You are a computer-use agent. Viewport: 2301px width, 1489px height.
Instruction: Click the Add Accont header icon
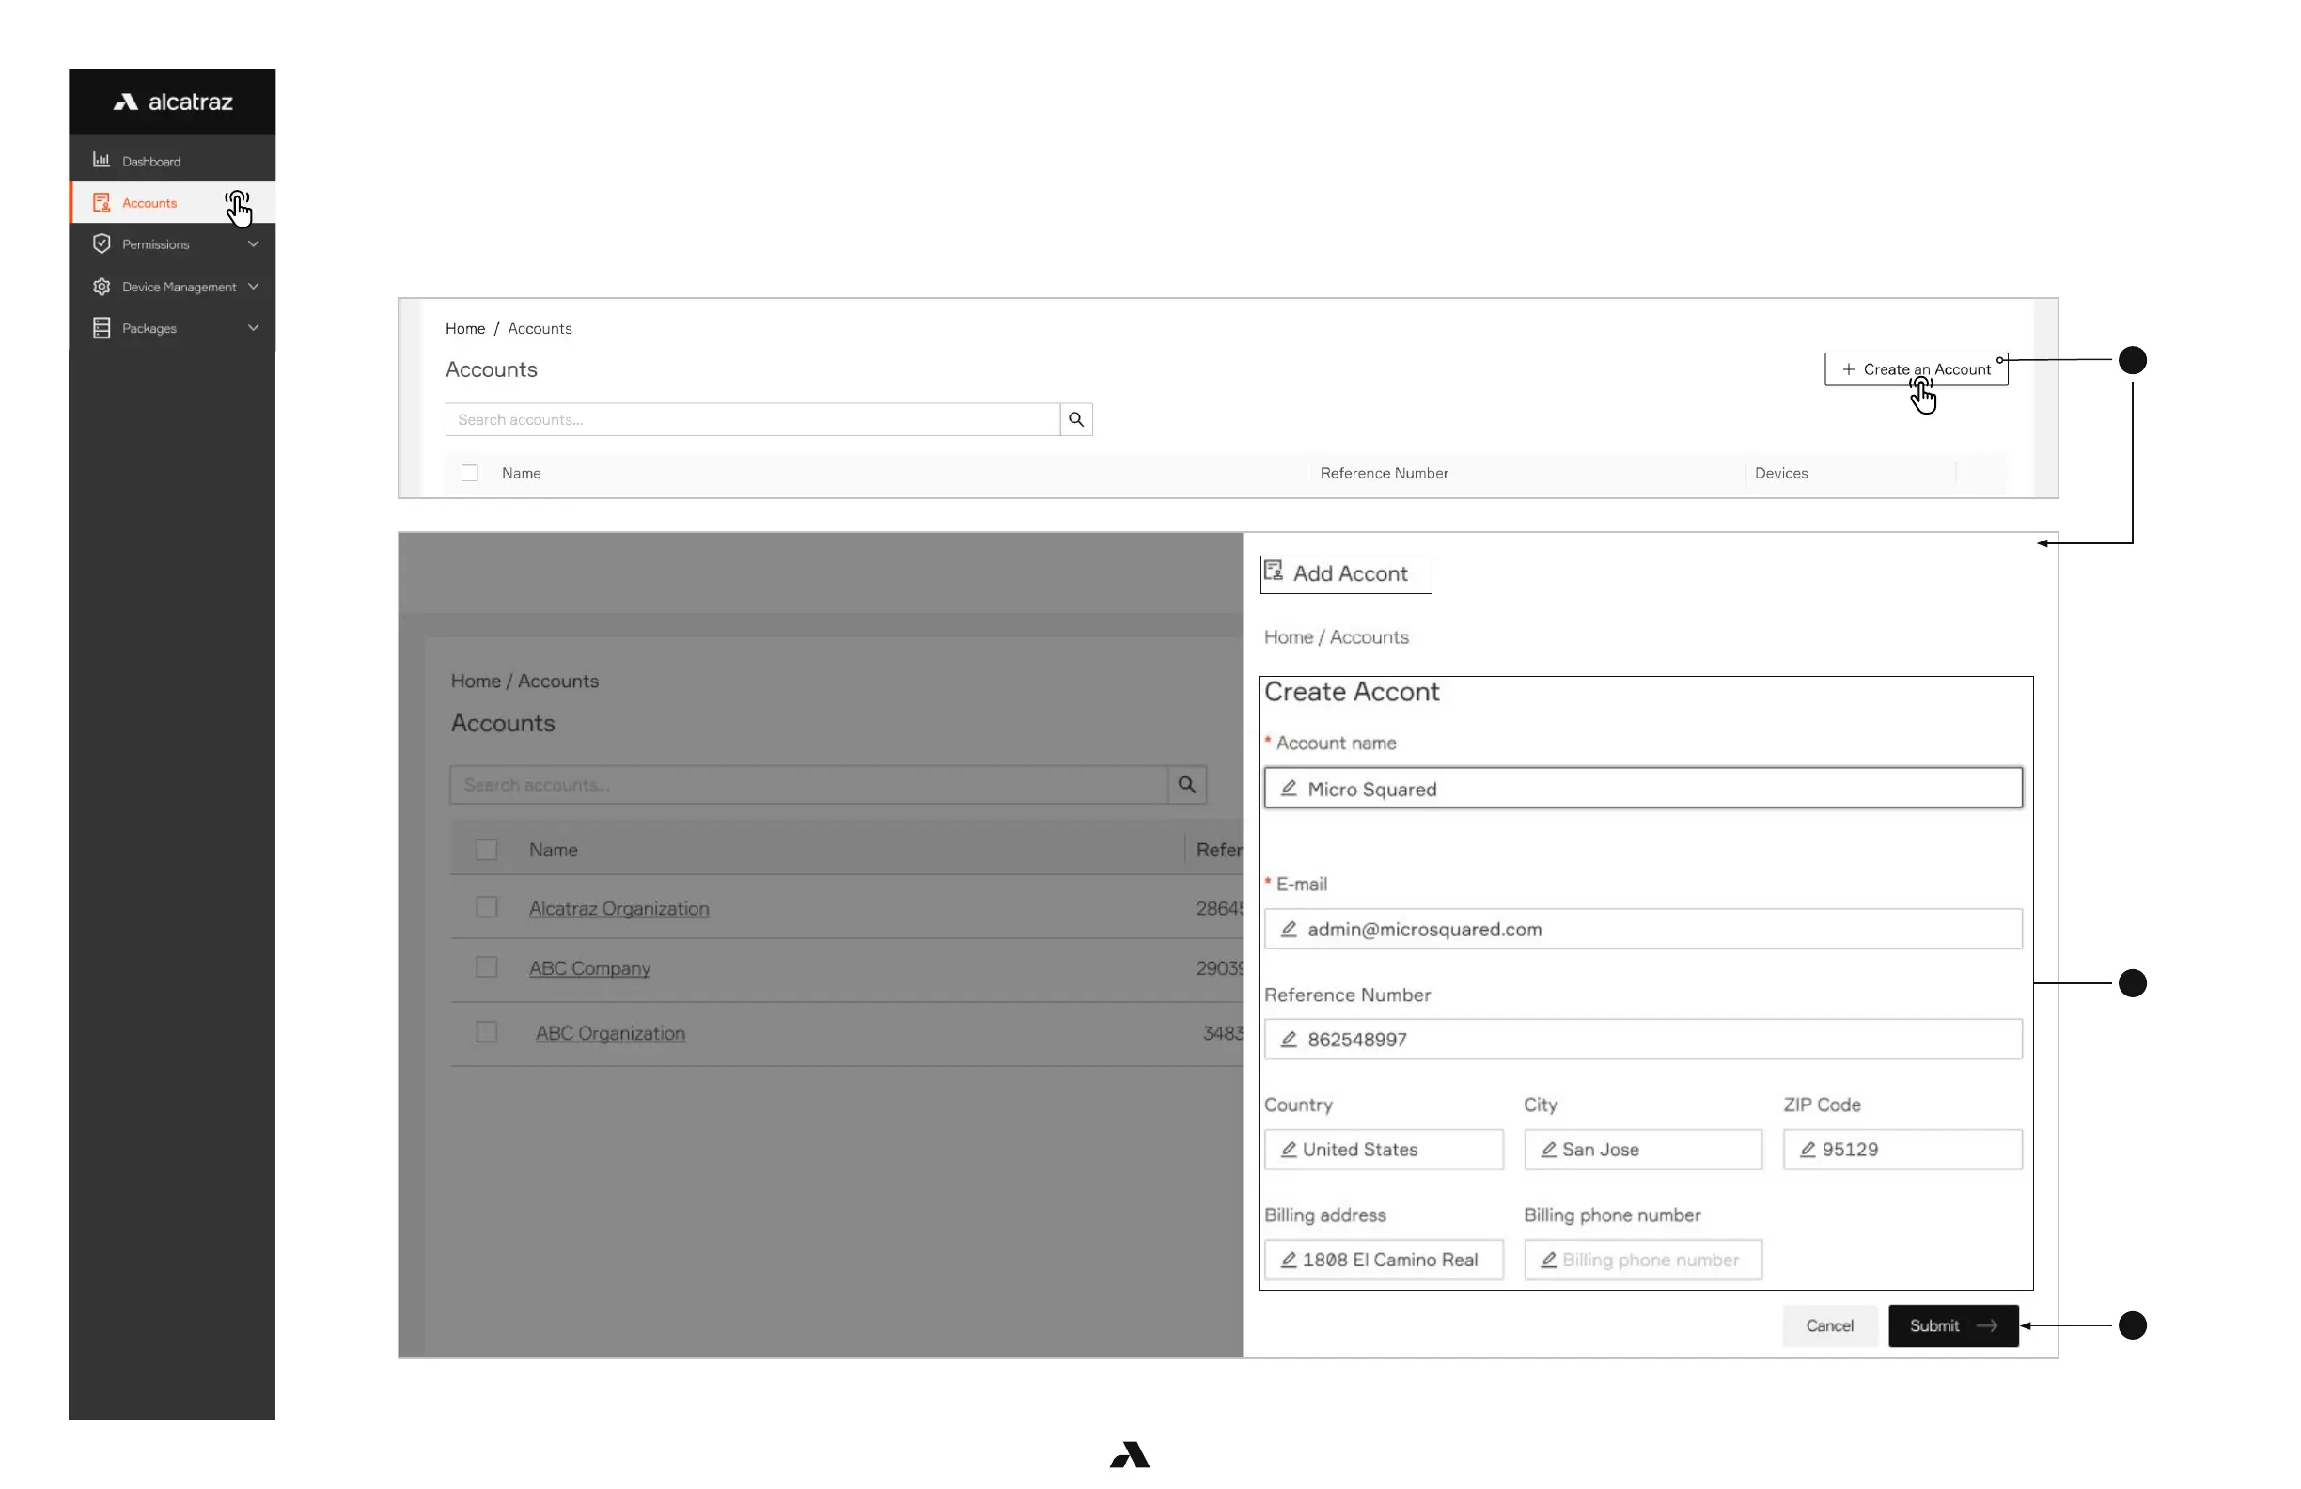coord(1274,572)
